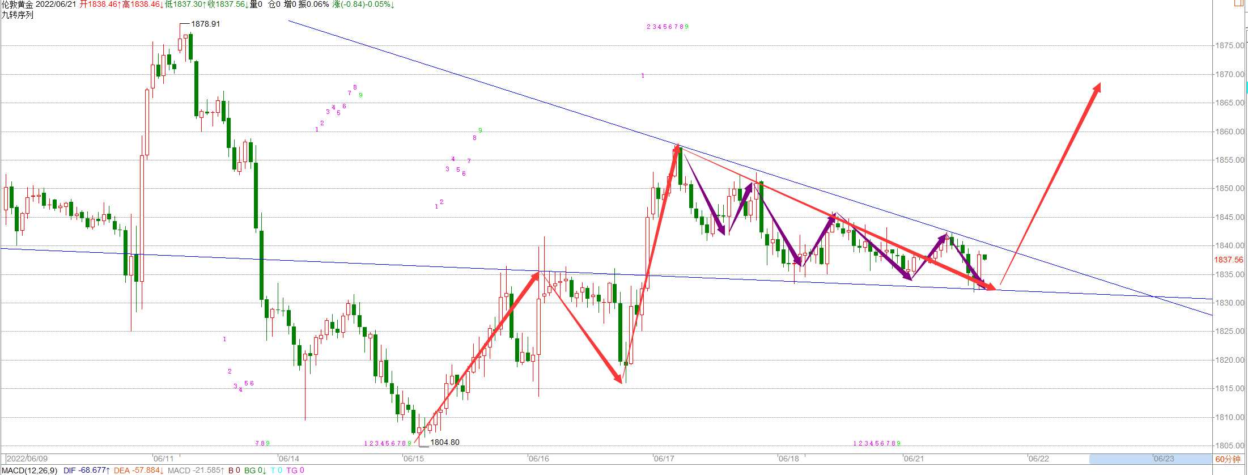Image resolution: width=1248 pixels, height=475 pixels.
Task: Click the 06/15 date marker
Action: (414, 459)
